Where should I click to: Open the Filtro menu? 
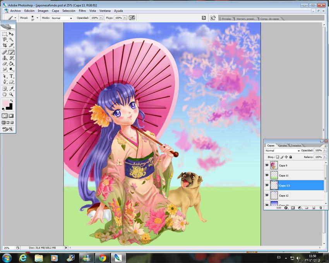(82, 11)
